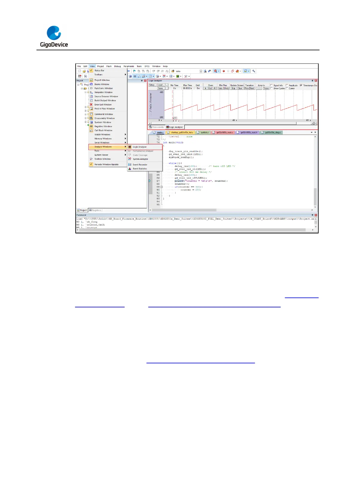The image size is (356, 504).
Task: Switch to the Disassembly tab
Action: (156, 127)
